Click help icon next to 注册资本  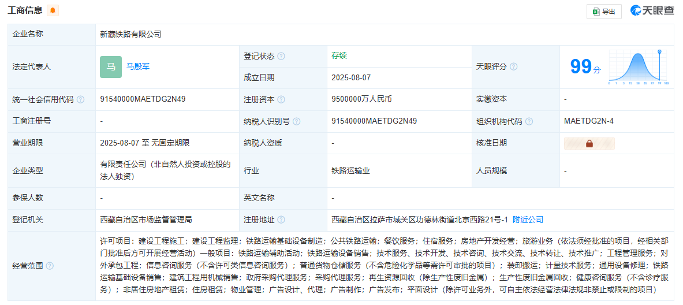click(x=281, y=99)
